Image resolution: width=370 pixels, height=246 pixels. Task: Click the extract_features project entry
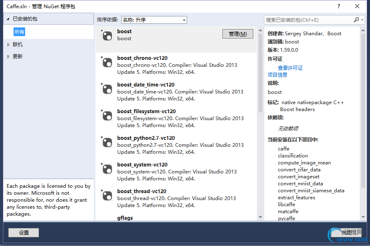click(296, 198)
